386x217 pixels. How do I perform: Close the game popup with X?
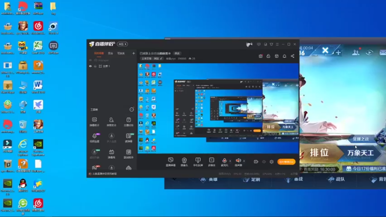coord(325,51)
